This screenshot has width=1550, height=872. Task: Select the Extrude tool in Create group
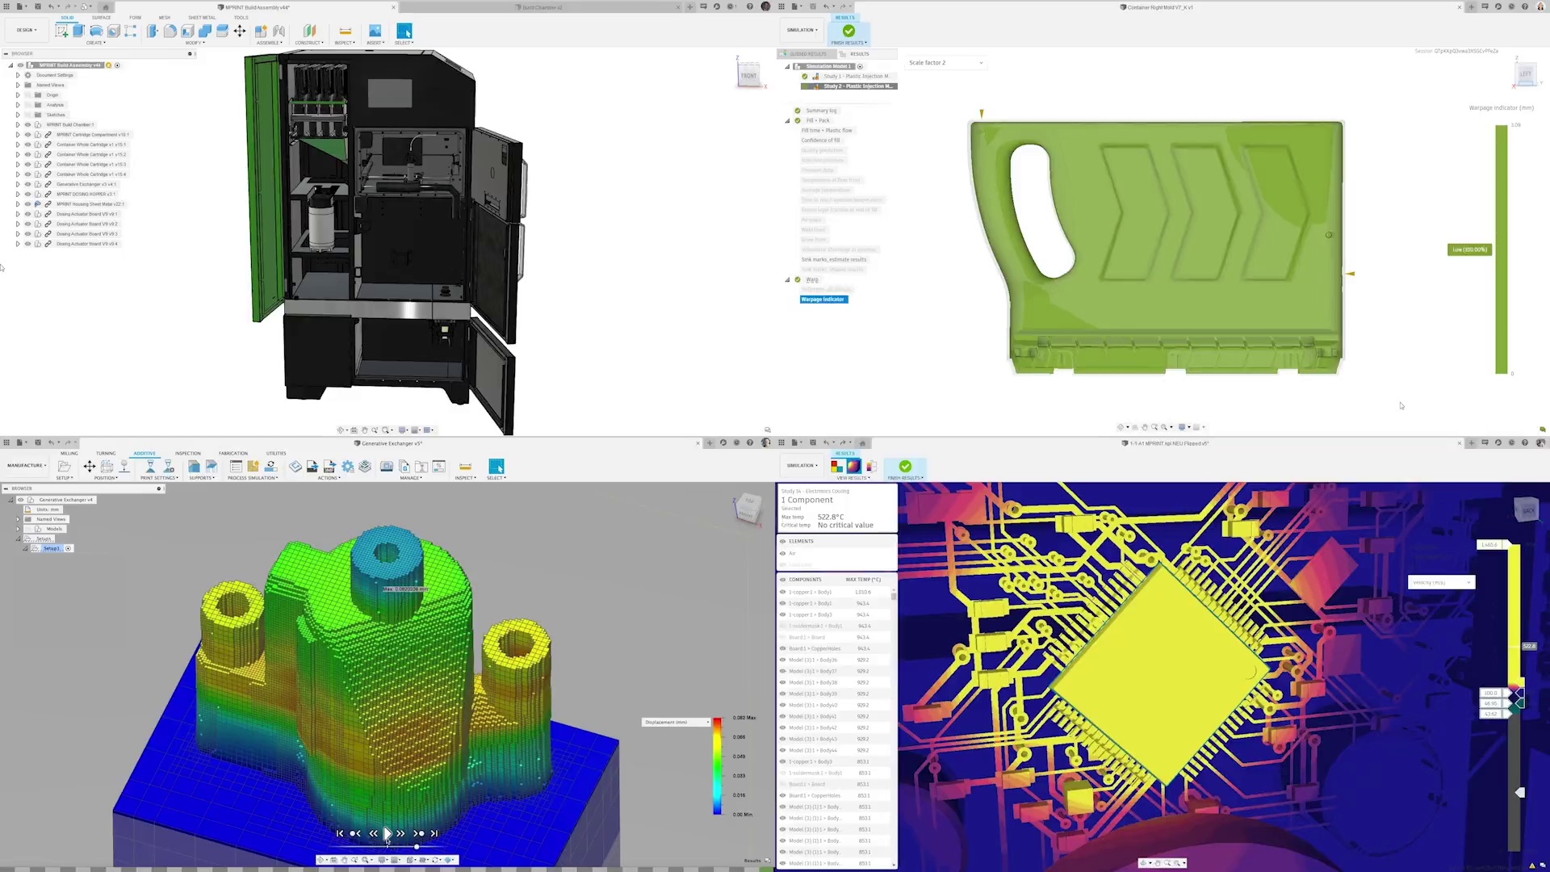[78, 31]
